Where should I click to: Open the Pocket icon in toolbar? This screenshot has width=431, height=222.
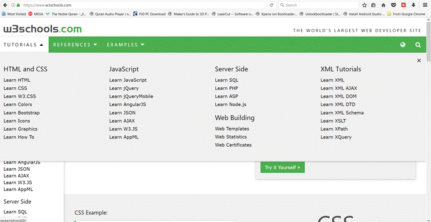(393, 5)
